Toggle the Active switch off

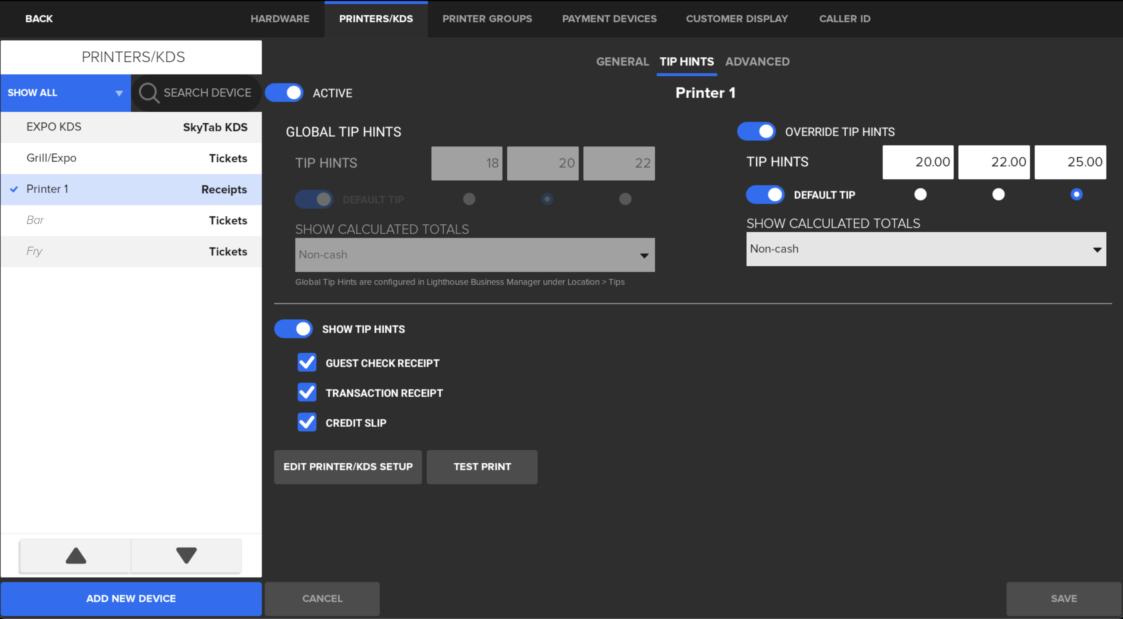pyautogui.click(x=284, y=93)
